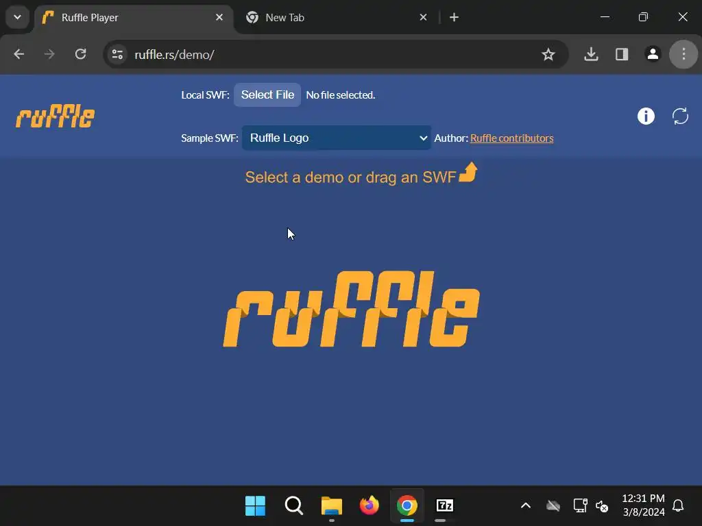Open the Chrome profile avatar icon
Screen dimensions: 702x526
(x=653, y=55)
